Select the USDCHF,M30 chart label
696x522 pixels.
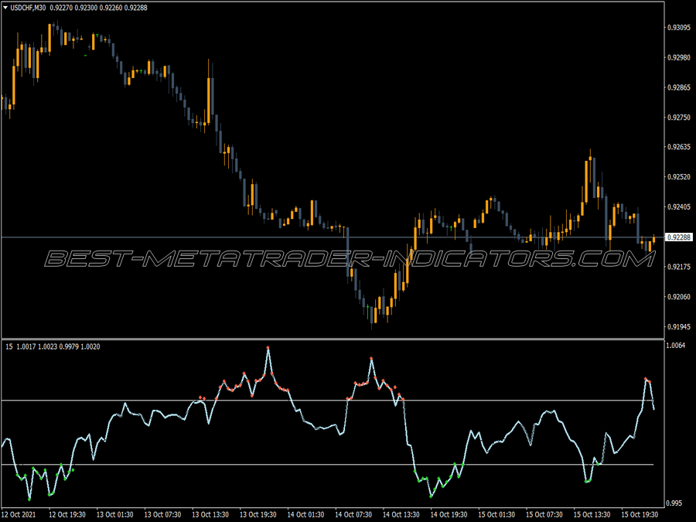[x=29, y=7]
